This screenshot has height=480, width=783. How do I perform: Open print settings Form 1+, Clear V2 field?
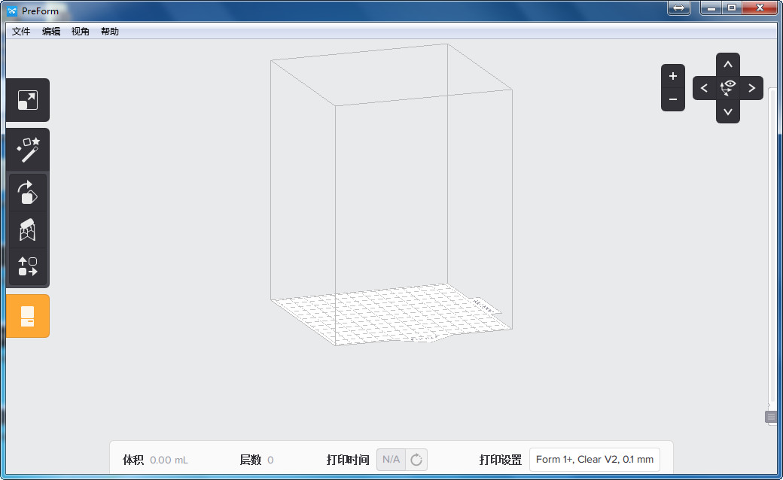594,460
